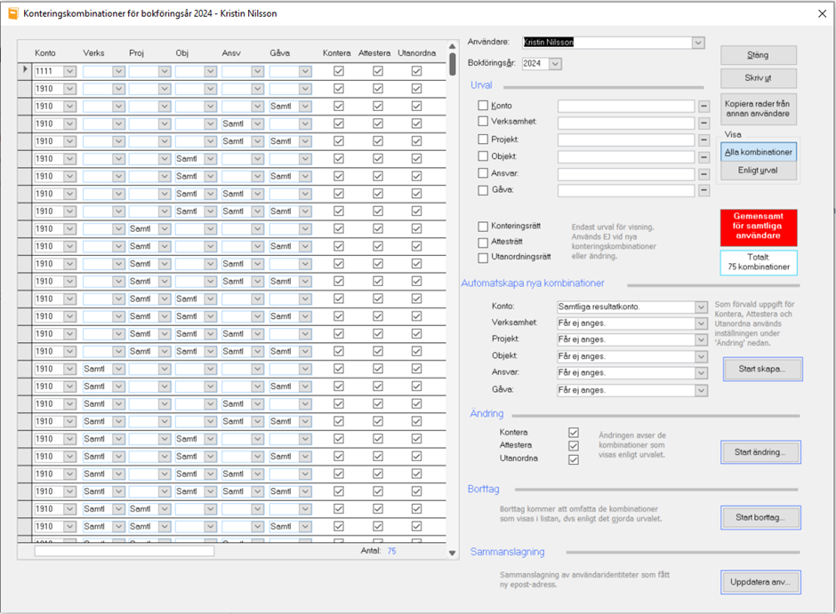The height and width of the screenshot is (614, 836).
Task: Expand the Konto dropdown with Samtliga resultatkonto
Action: click(x=701, y=307)
